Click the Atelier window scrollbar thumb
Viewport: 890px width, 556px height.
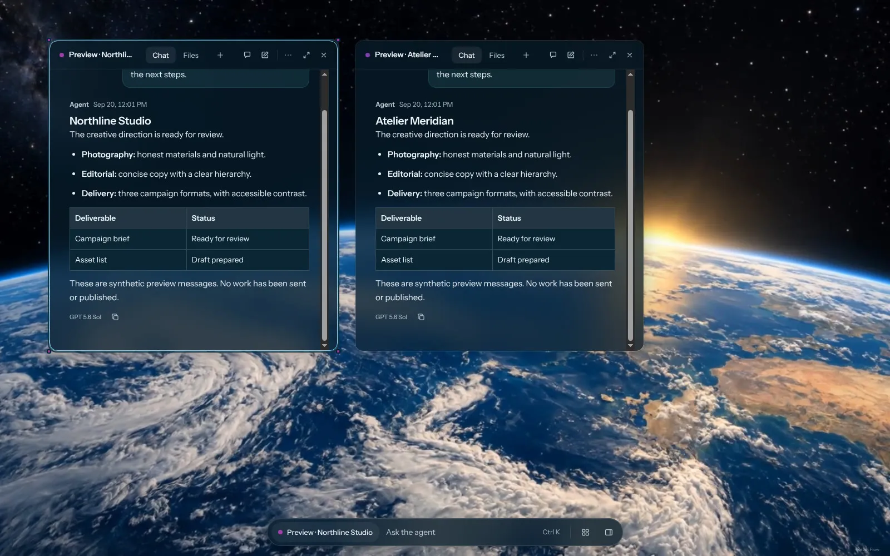630,225
